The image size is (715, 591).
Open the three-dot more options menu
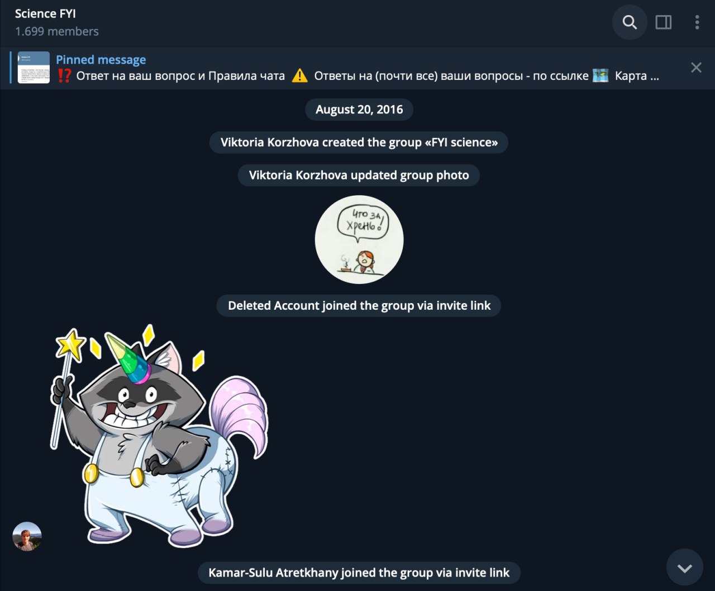697,22
